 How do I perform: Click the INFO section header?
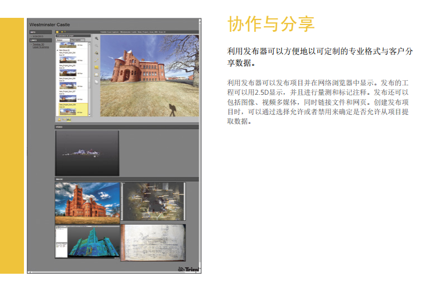[x=33, y=32]
